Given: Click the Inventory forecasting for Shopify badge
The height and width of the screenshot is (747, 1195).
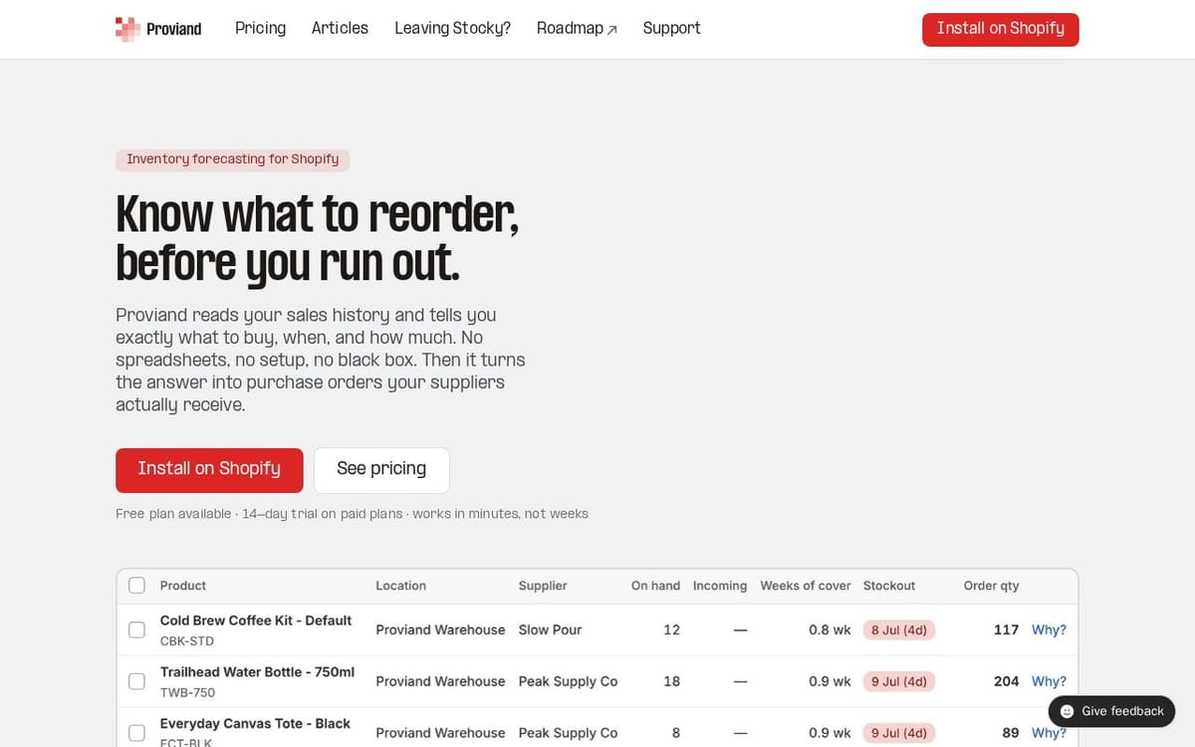Looking at the screenshot, I should [232, 159].
